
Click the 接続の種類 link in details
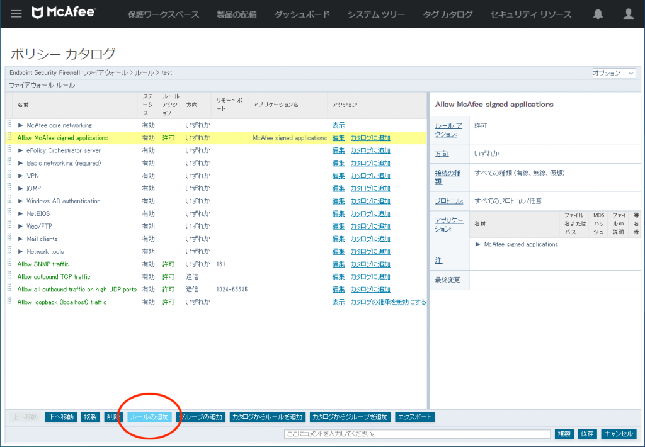(x=448, y=178)
